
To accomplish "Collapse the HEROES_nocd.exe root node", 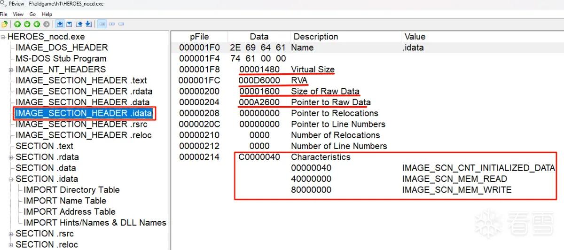I will coord(3,37).
